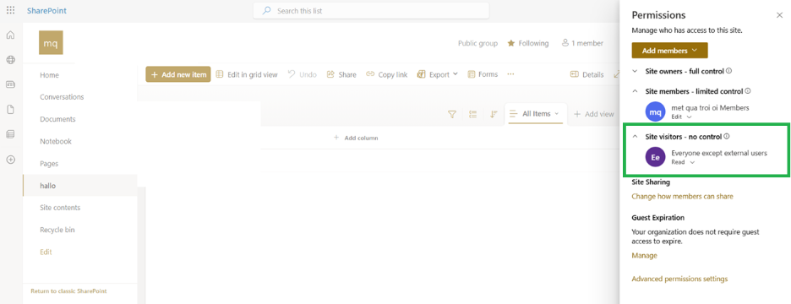791x304 pixels.
Task: Click info icon beside Site visitors
Action: (727, 136)
